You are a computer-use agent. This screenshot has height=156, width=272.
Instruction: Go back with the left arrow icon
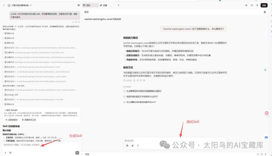pyautogui.click(x=4, y=5)
